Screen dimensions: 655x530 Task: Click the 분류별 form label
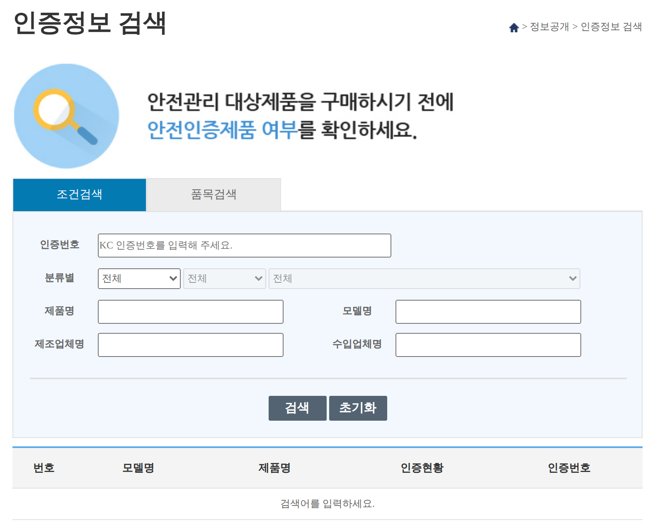(59, 278)
